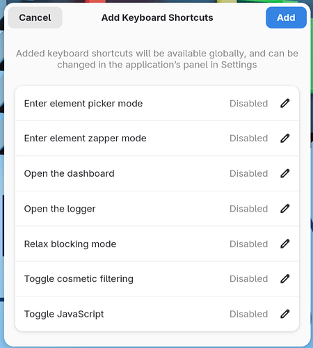Image resolution: width=313 pixels, height=348 pixels.
Task: Select the Enter element zapper mode label
Action: pyautogui.click(x=86, y=139)
